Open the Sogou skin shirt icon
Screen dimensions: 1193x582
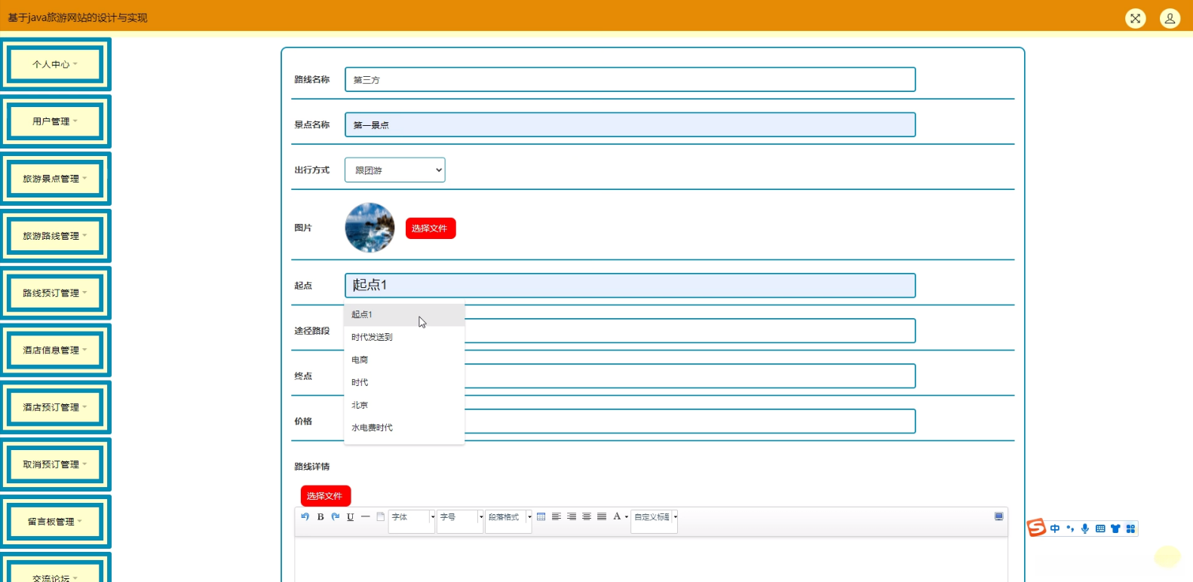point(1115,528)
